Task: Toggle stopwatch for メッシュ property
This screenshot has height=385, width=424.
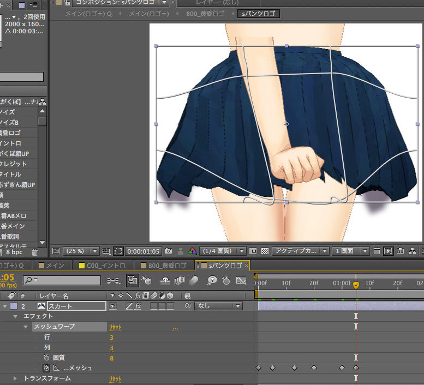Action: point(46,368)
